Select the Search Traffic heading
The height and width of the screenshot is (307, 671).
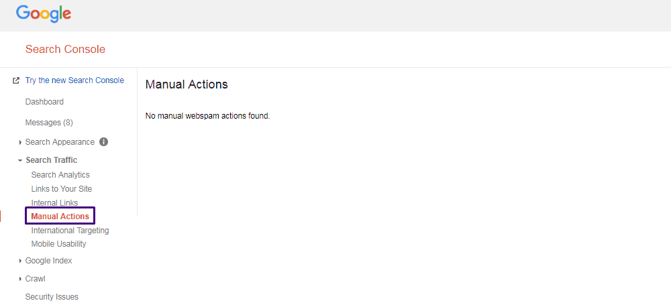[52, 160]
